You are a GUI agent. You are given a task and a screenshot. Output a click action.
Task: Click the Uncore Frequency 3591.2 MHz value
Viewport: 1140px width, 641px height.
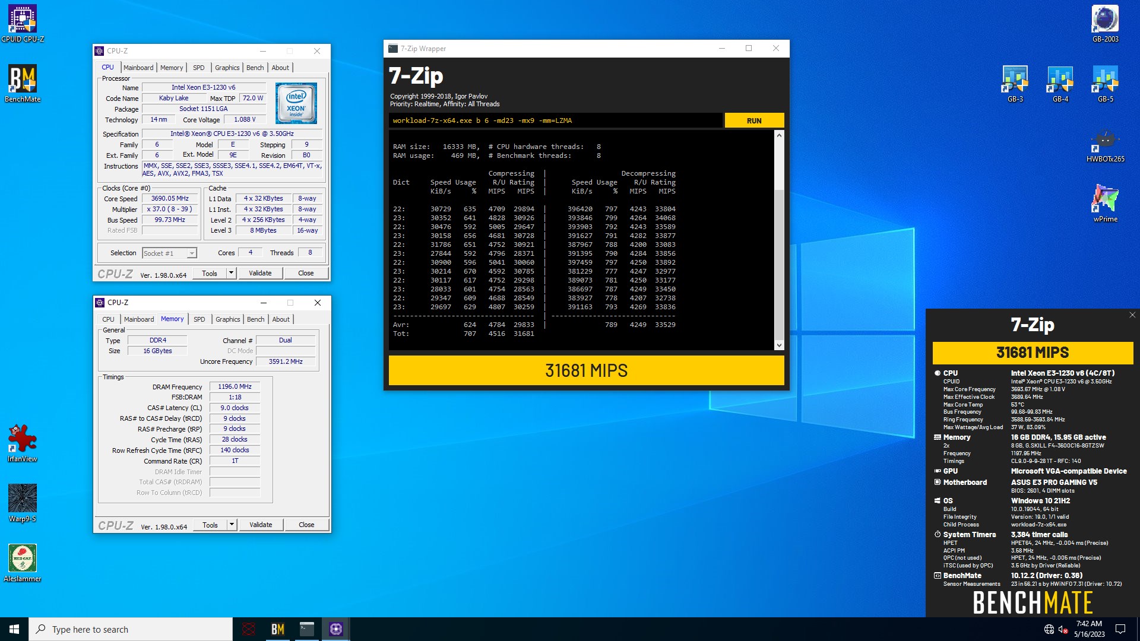(286, 361)
